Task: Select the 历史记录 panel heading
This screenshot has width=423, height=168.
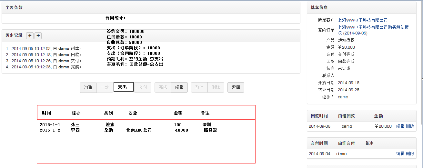Action: (x=14, y=35)
